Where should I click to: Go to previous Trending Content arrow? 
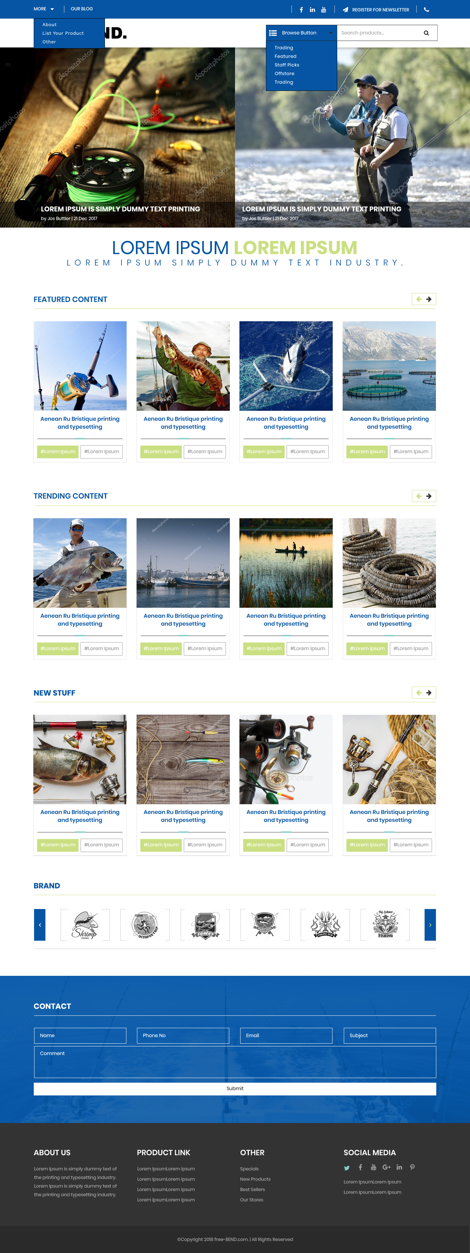[x=418, y=496]
